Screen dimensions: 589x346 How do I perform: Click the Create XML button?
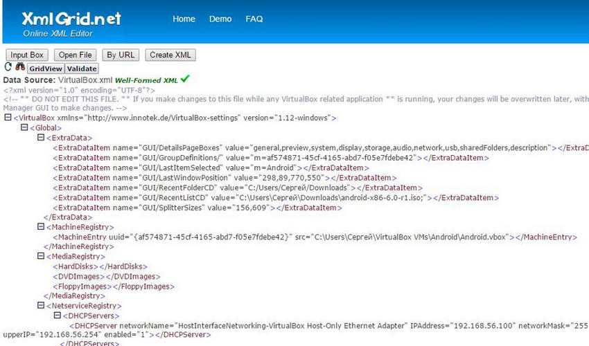point(170,55)
